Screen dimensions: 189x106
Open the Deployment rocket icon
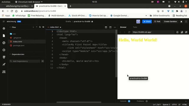click(4, 64)
